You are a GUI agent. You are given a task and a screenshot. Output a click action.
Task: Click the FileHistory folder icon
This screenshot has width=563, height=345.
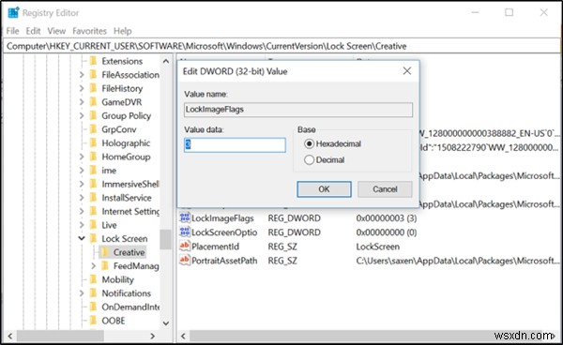click(x=93, y=88)
